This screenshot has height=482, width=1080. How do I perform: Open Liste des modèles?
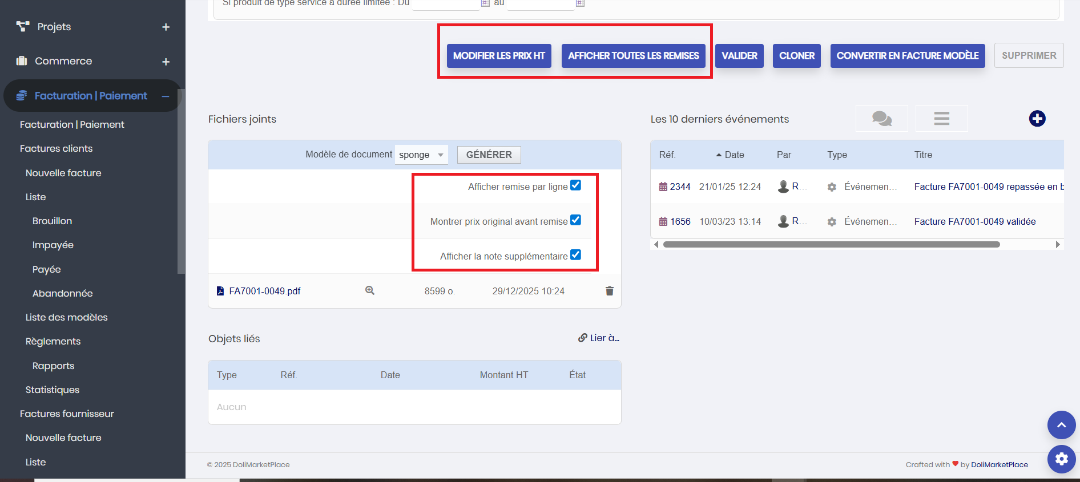coord(66,317)
